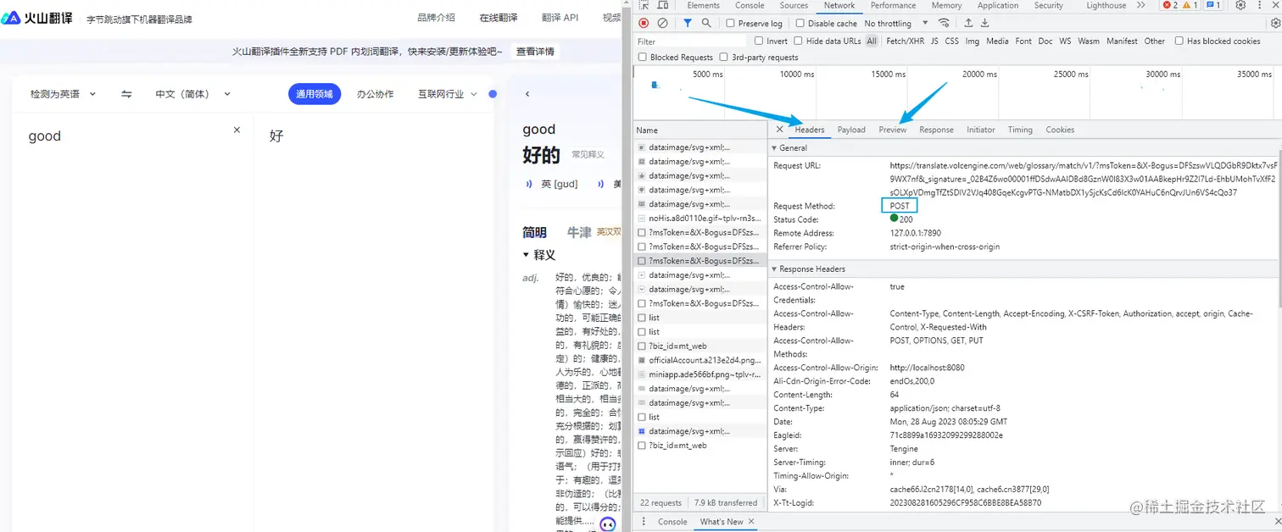
Task: Play the American pronunciation 美
Action: (x=600, y=184)
